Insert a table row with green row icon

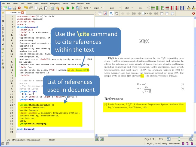pyautogui.click(x=153, y=8)
